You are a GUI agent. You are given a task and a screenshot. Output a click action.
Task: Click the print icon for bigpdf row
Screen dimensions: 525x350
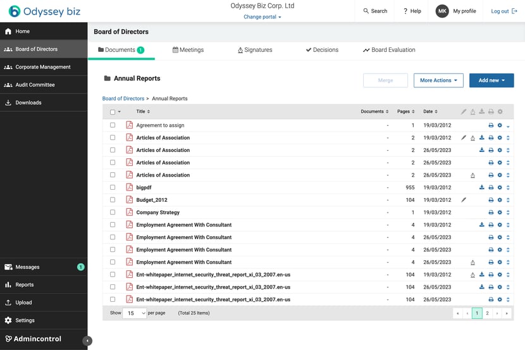tap(491, 187)
